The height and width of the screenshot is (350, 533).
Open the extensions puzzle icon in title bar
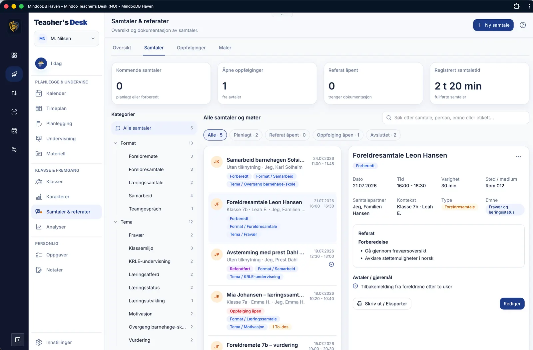pyautogui.click(x=517, y=6)
